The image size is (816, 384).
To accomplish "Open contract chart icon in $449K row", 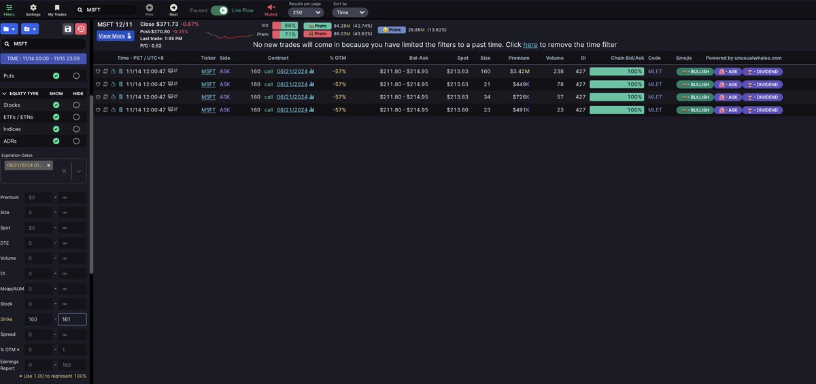I will (x=312, y=84).
